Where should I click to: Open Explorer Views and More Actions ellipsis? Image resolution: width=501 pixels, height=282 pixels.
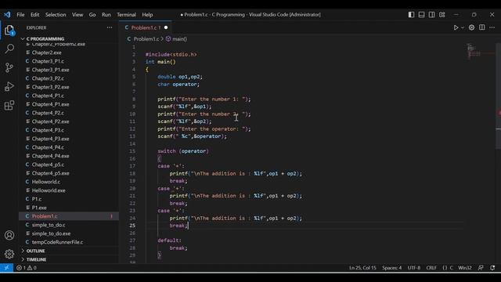click(x=110, y=27)
